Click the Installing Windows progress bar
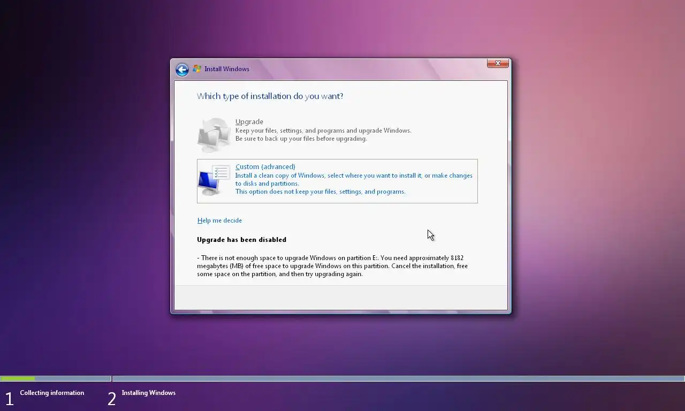Viewport: 685px width, 411px height. point(398,378)
